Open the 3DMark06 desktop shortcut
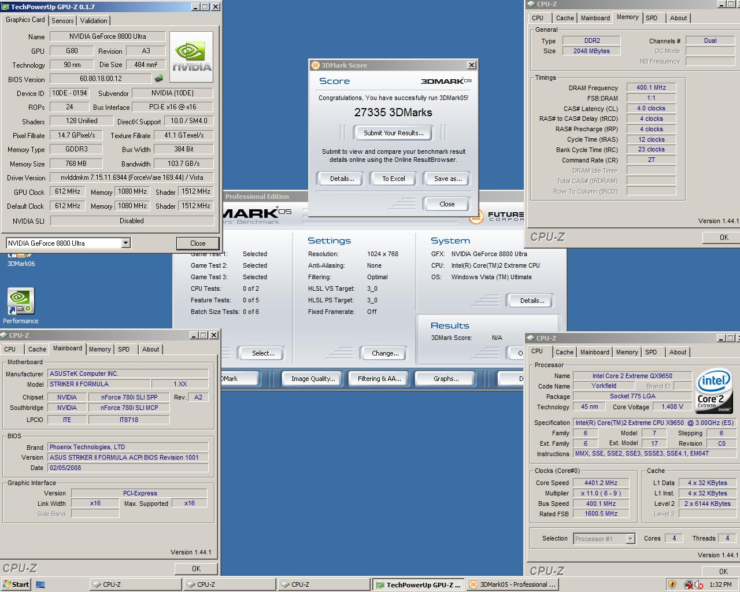Image resolution: width=740 pixels, height=592 pixels. tap(21, 258)
